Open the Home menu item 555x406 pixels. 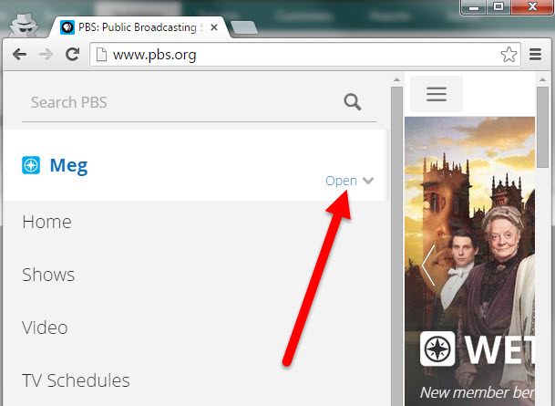coord(46,222)
